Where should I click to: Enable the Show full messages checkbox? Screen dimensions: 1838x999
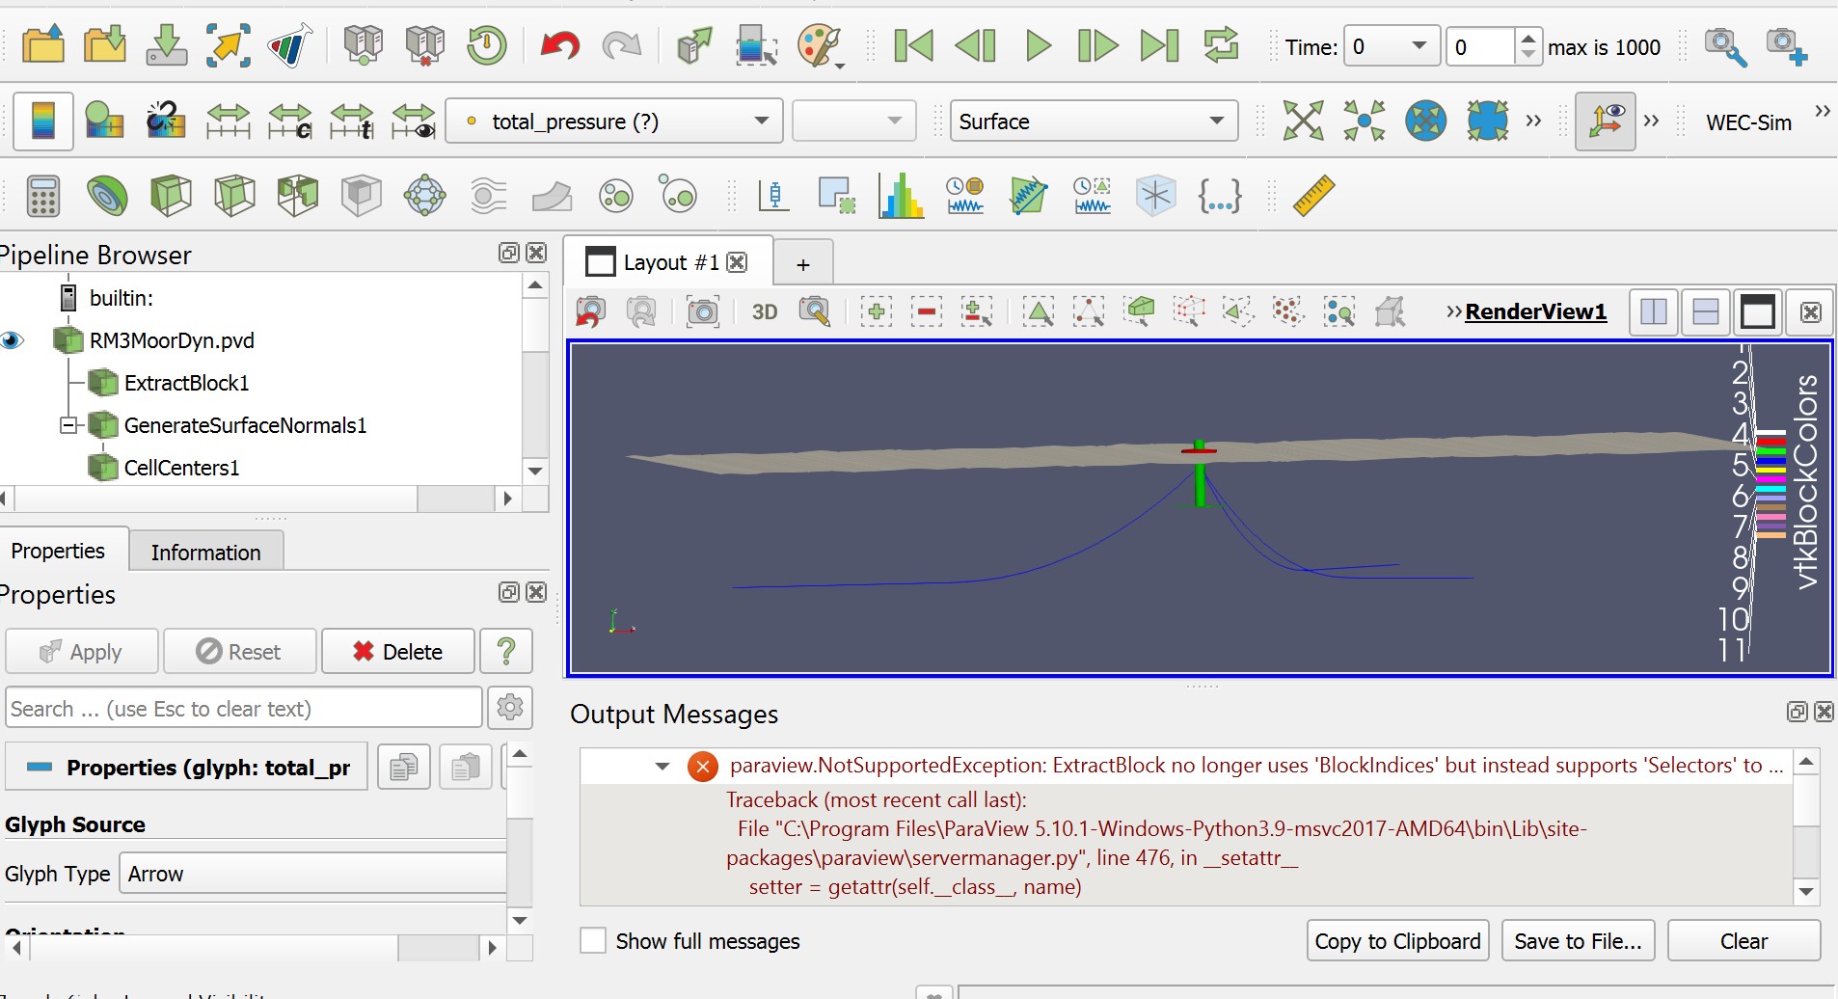coord(592,940)
